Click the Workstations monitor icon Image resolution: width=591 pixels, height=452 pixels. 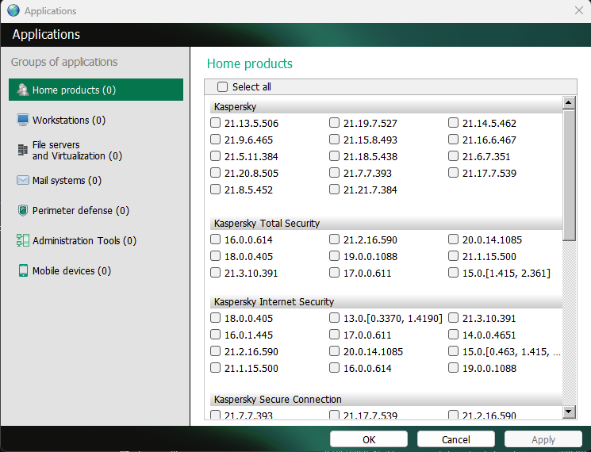[x=23, y=120]
